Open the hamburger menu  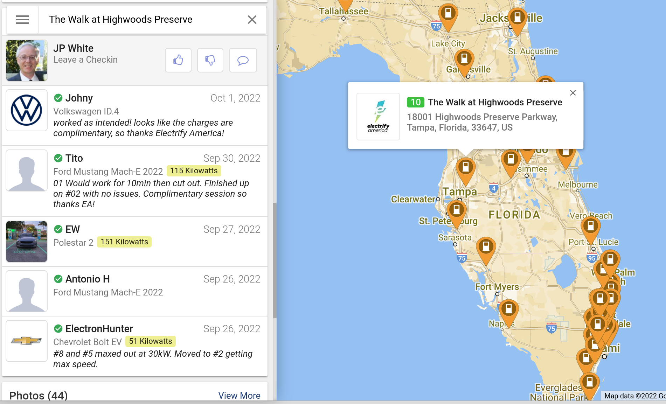tap(22, 20)
